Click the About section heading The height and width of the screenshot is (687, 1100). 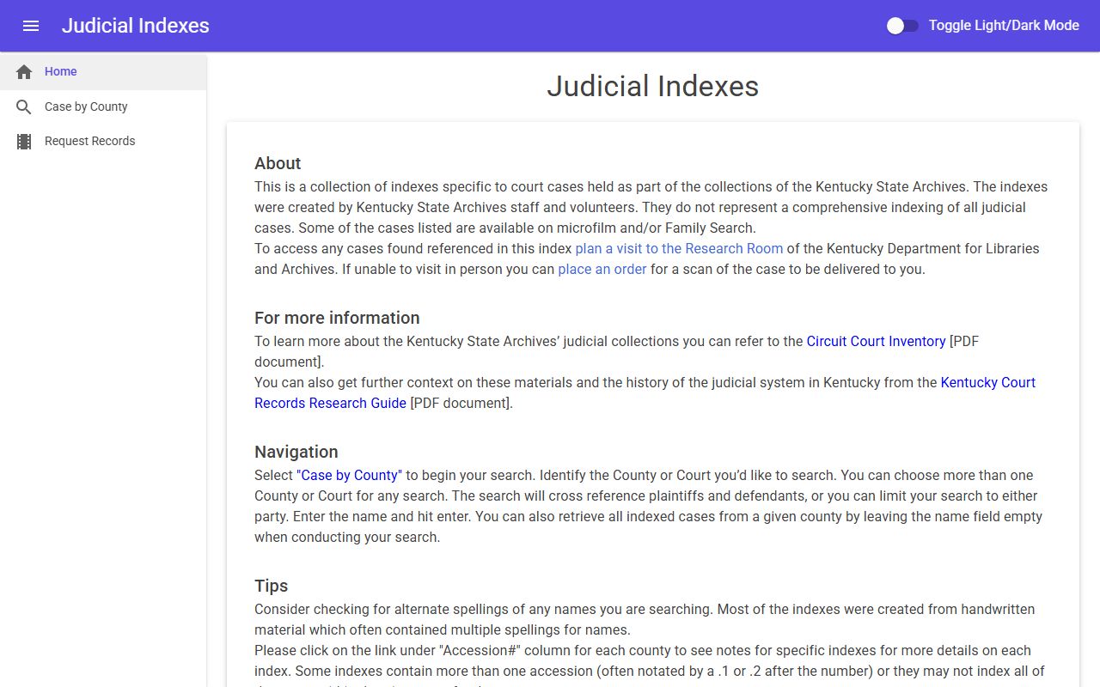[278, 163]
